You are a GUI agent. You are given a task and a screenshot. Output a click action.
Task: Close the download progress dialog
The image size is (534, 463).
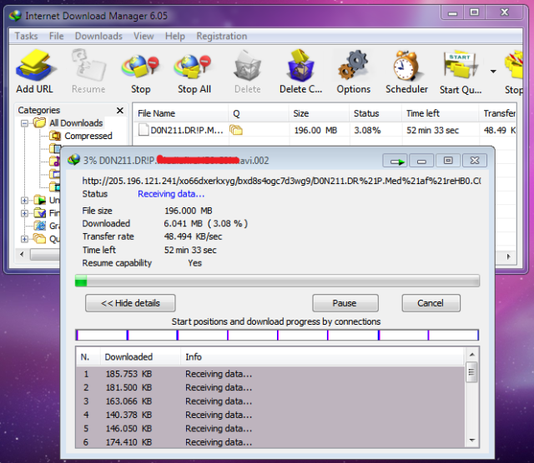coord(475,161)
